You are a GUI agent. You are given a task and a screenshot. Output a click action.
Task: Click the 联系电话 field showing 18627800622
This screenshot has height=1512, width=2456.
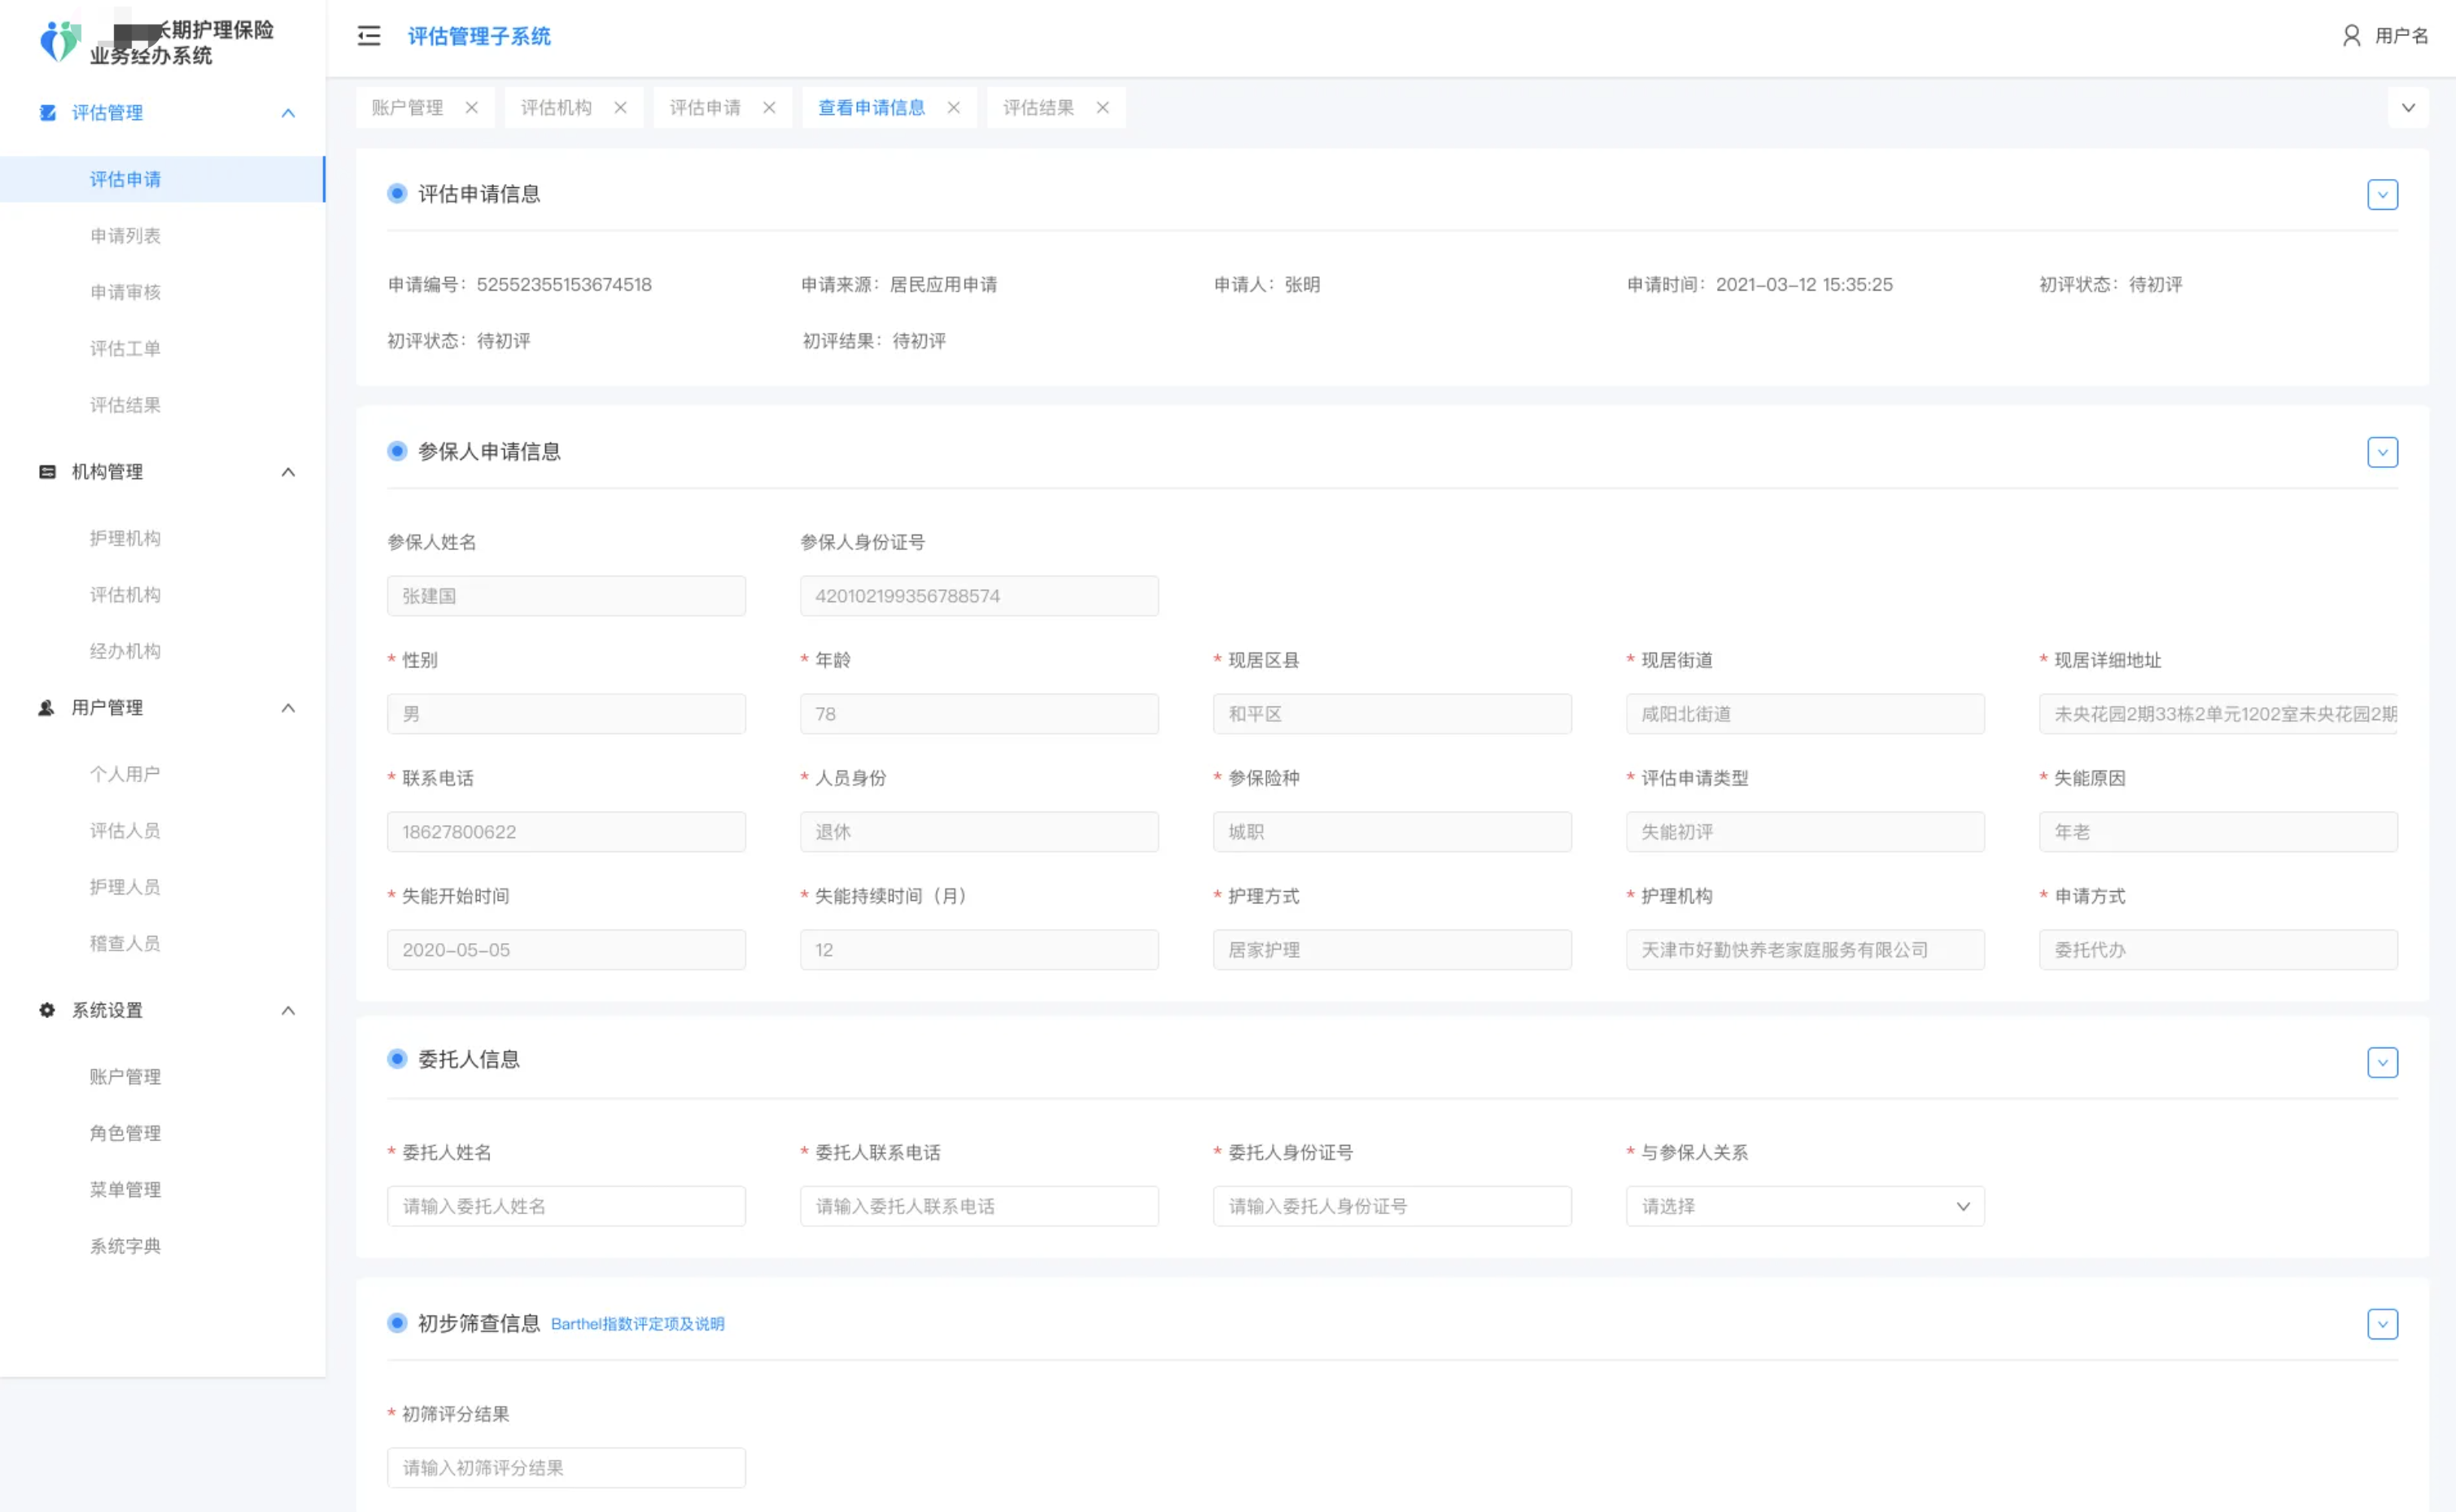tap(566, 832)
